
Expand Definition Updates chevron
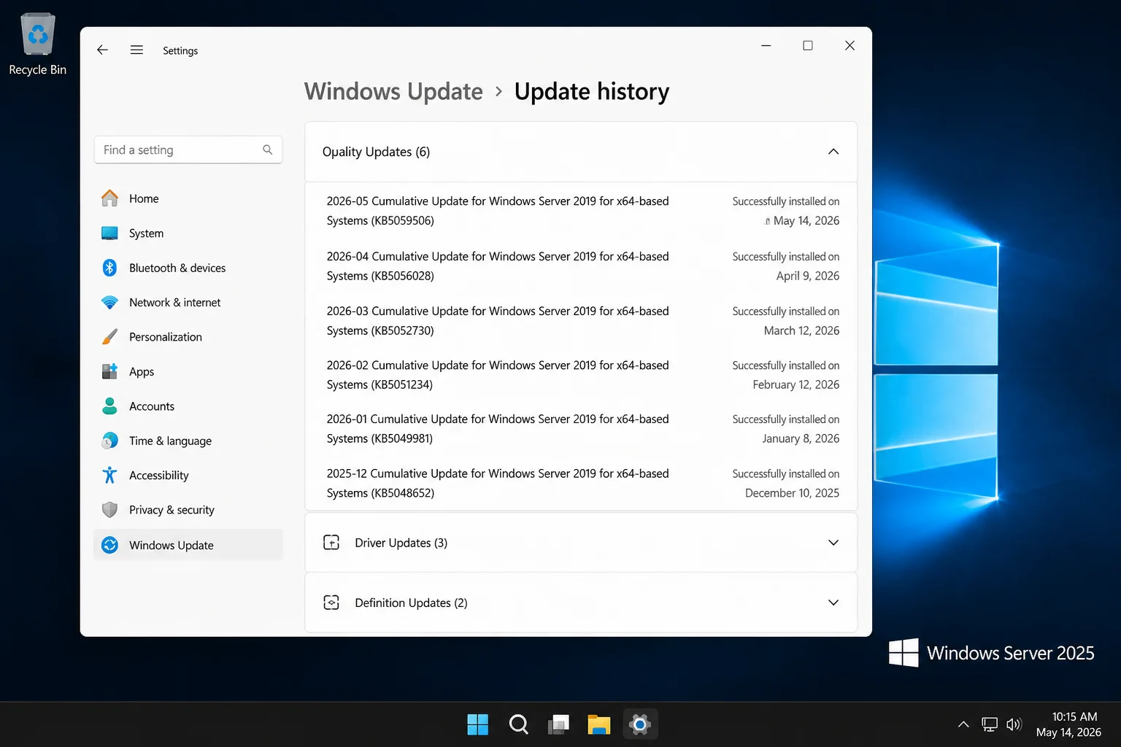(833, 603)
